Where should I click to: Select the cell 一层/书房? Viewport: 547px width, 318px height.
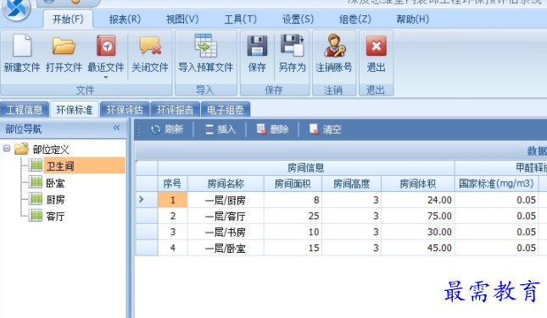tap(226, 232)
